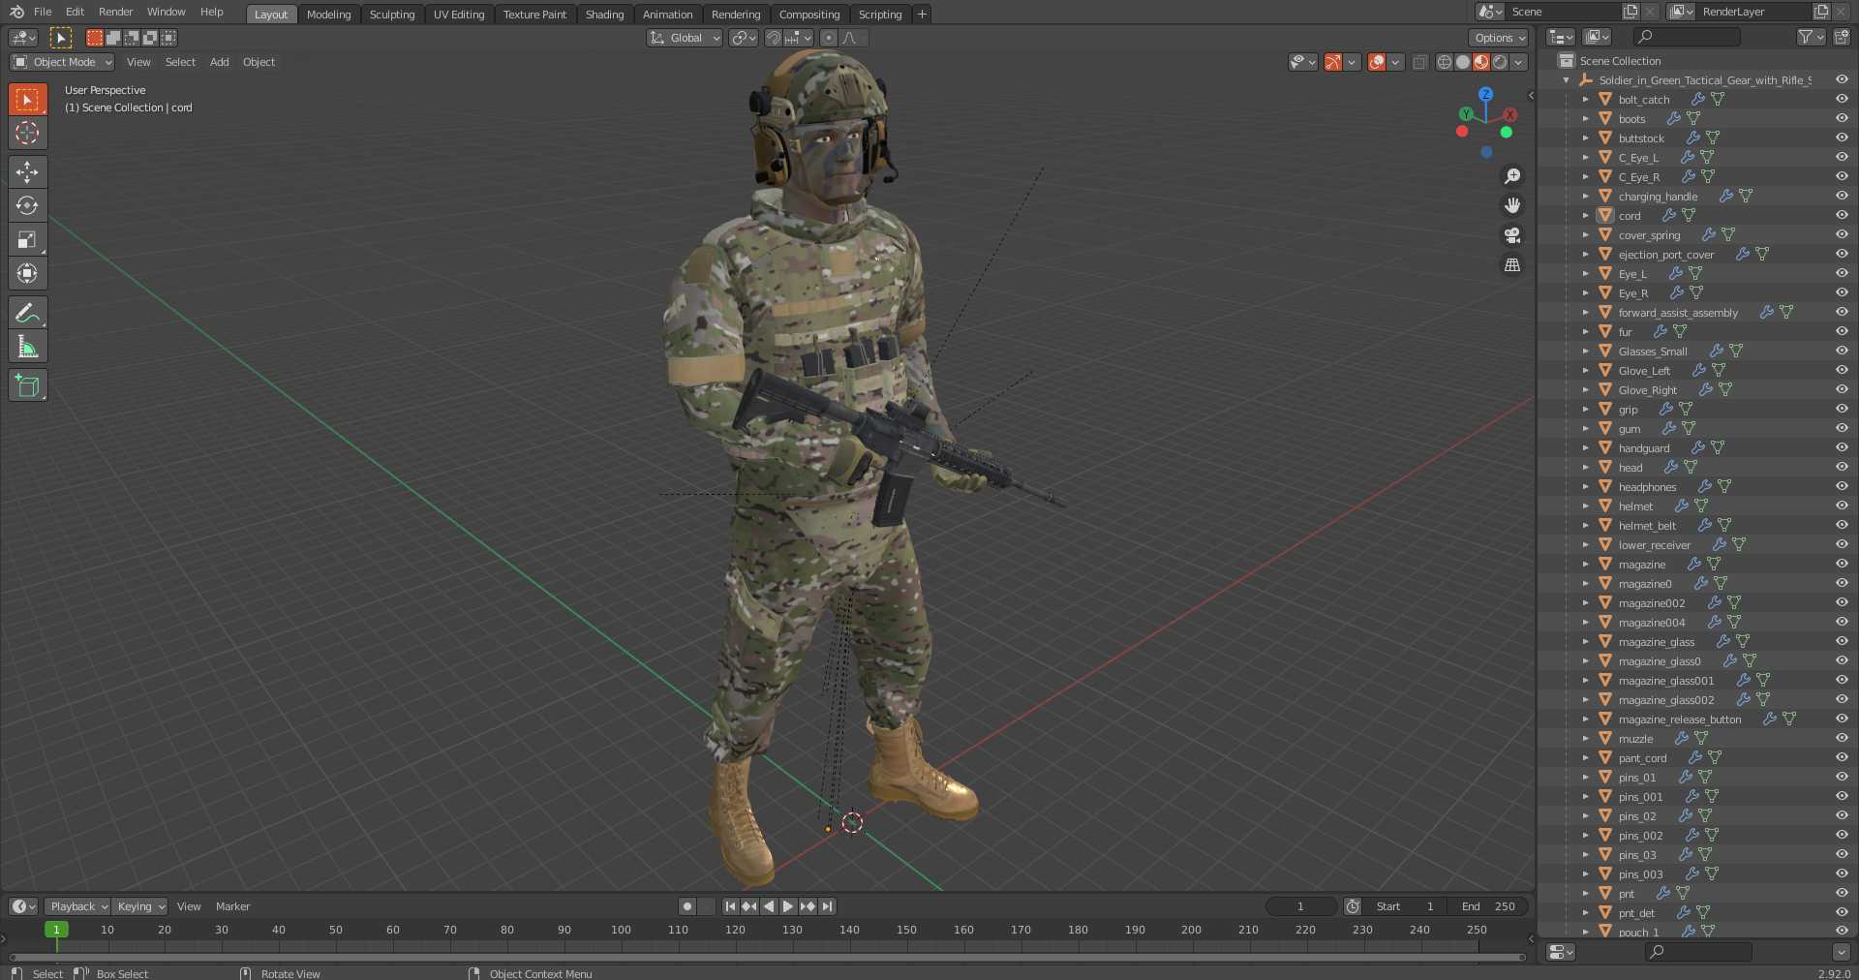Expand the headphones tree item
The width and height of the screenshot is (1859, 980).
click(x=1585, y=487)
